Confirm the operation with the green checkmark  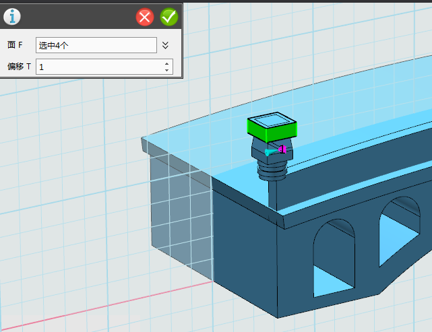168,17
